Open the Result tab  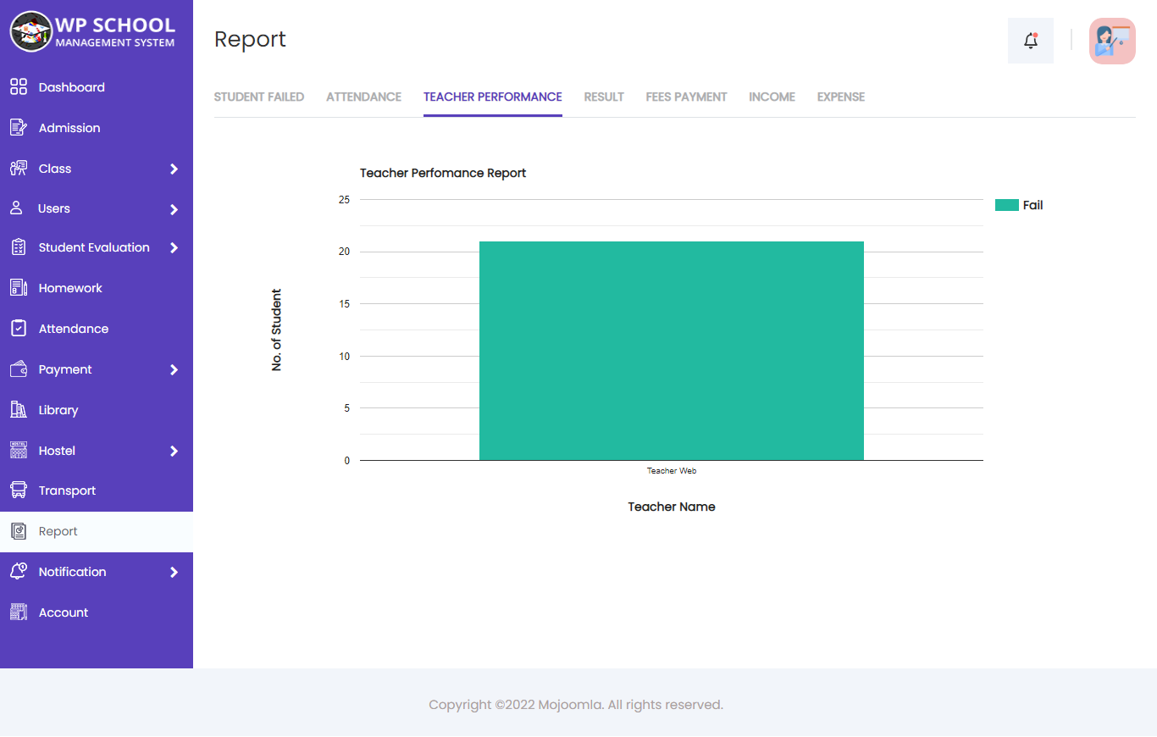[x=604, y=97]
